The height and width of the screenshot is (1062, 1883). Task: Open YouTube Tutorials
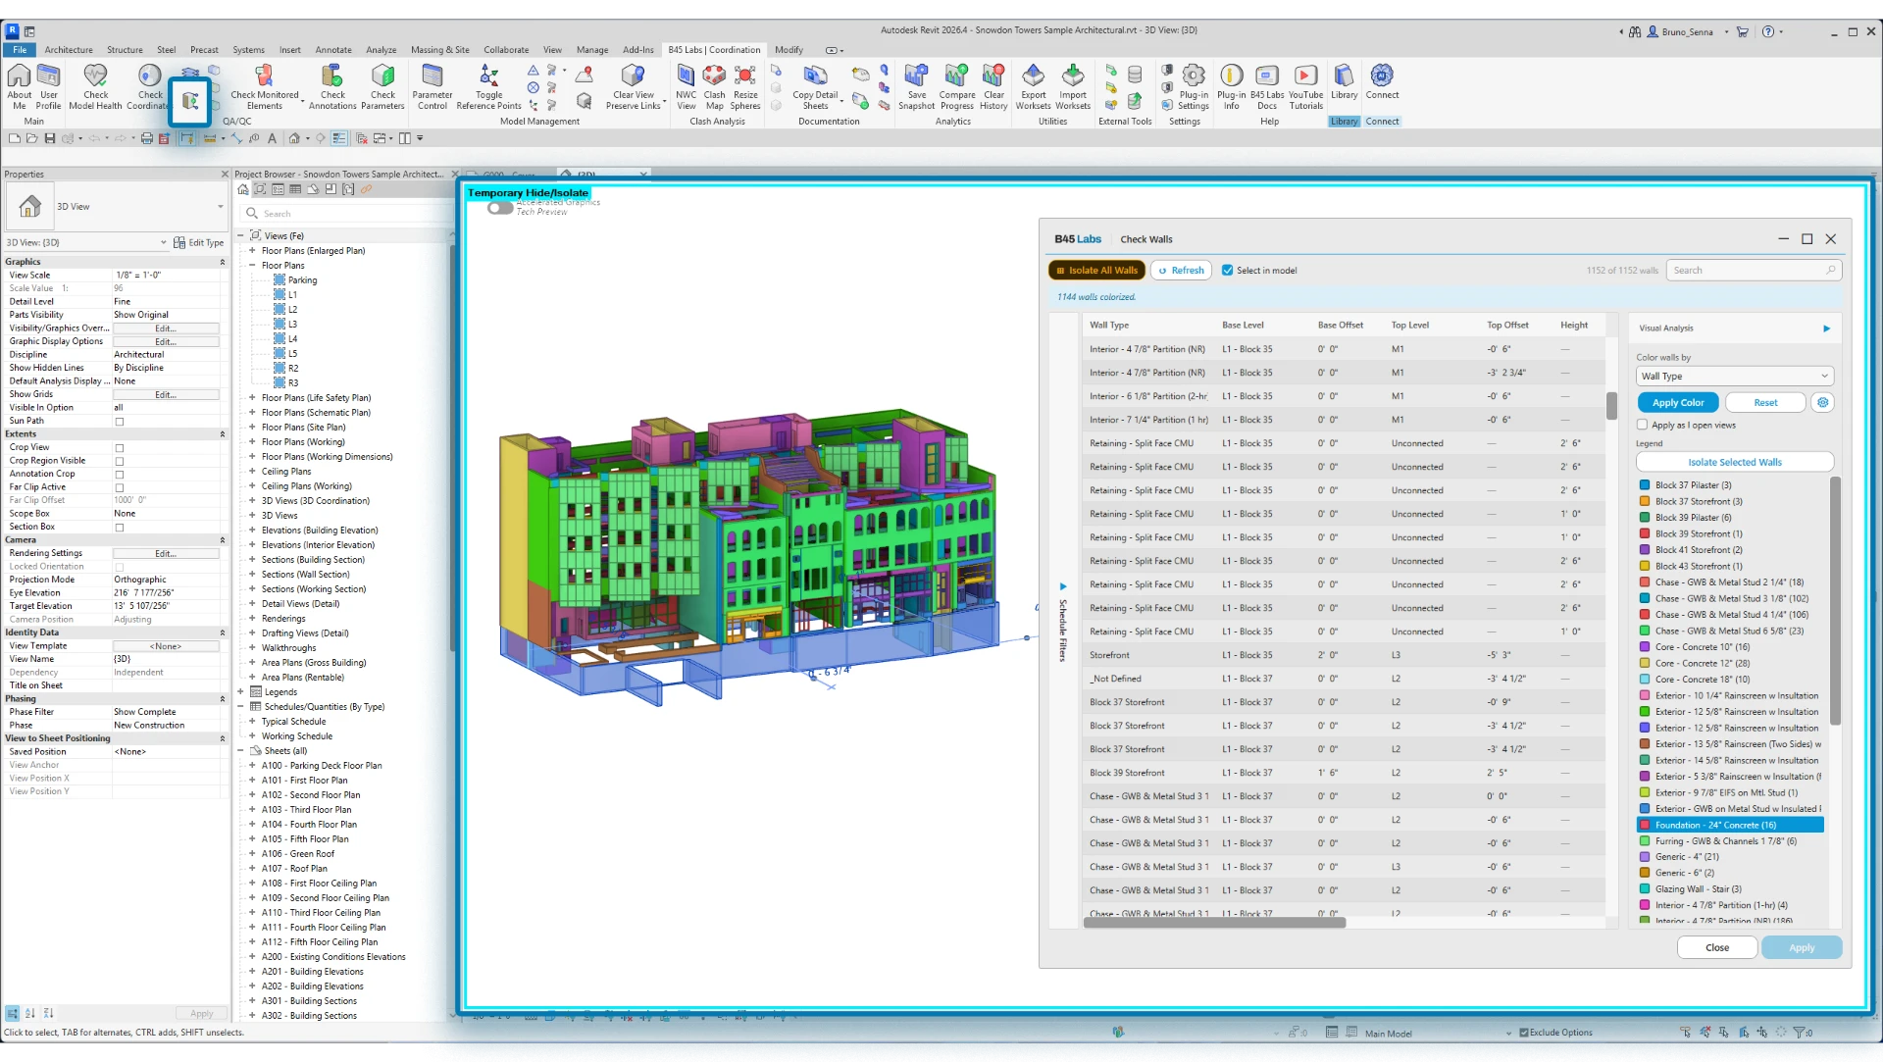point(1305,86)
